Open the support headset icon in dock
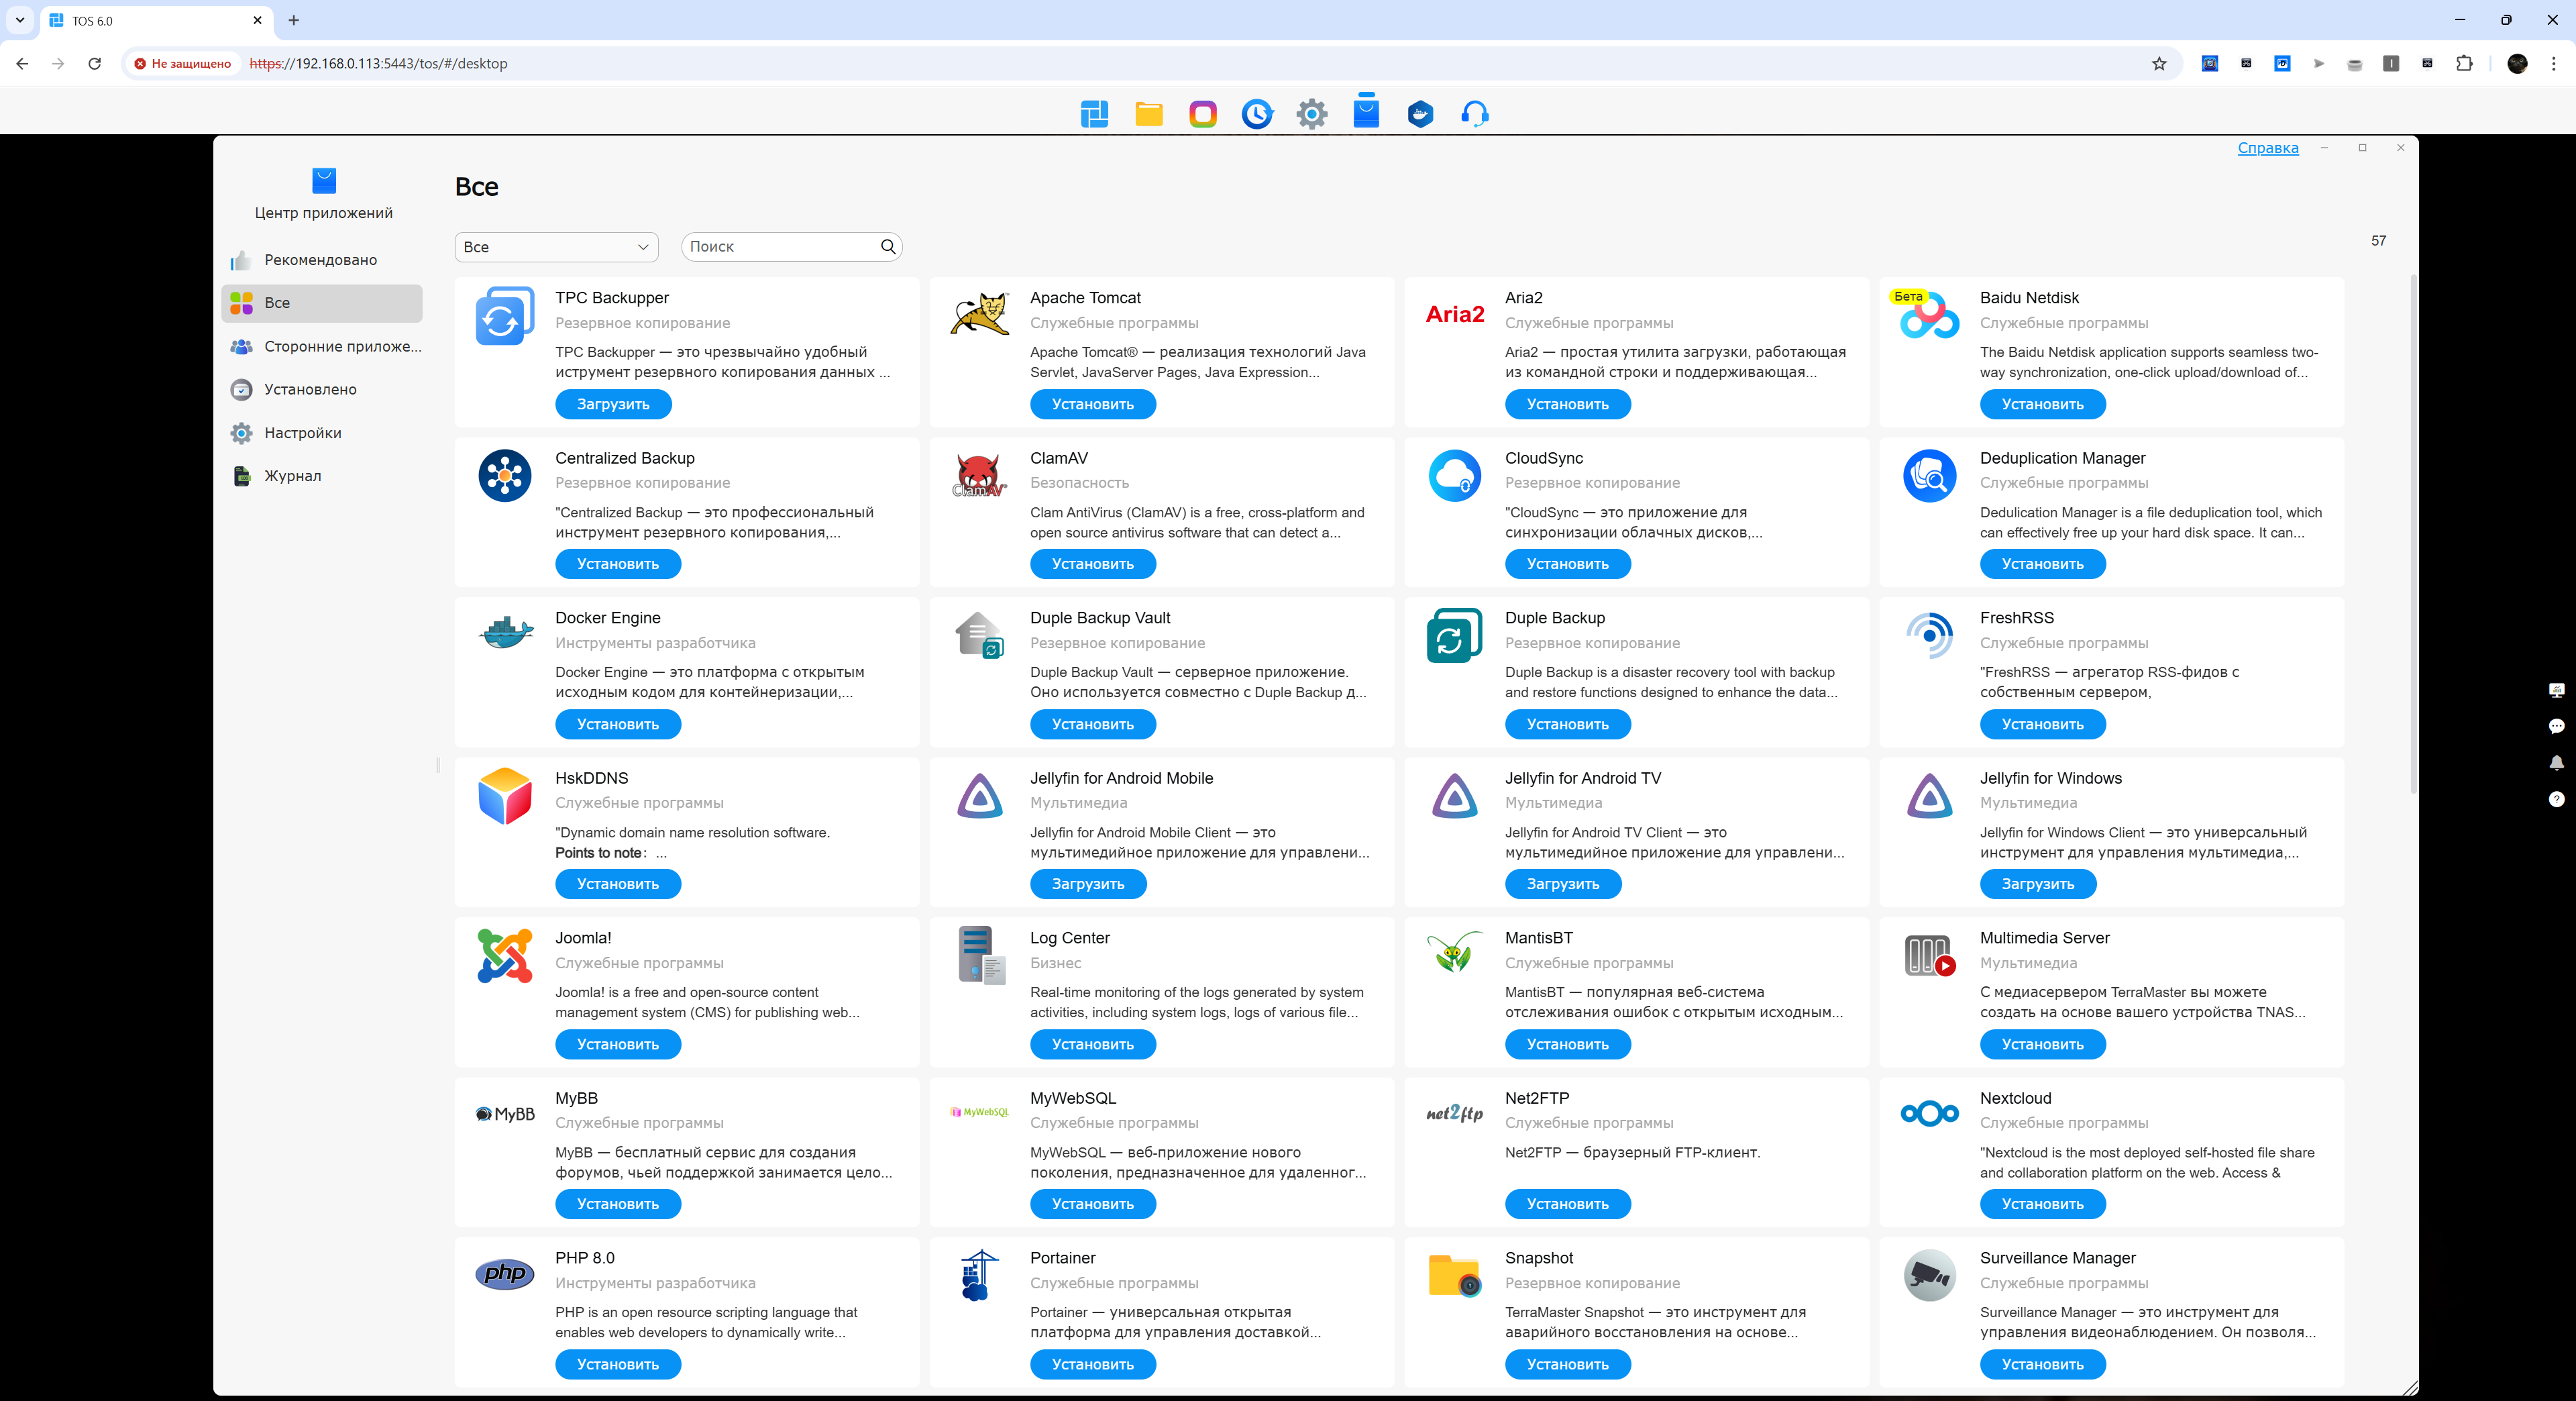This screenshot has height=1401, width=2576. pos(1474,114)
